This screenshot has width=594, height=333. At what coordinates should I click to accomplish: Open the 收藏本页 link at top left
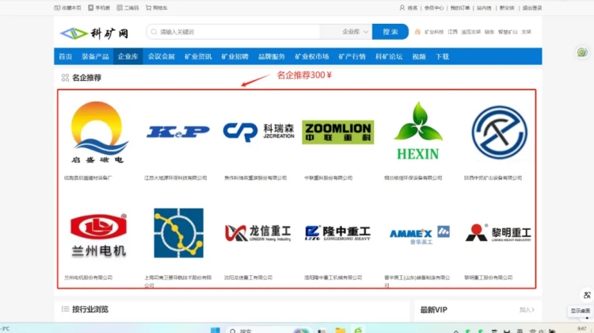point(68,7)
